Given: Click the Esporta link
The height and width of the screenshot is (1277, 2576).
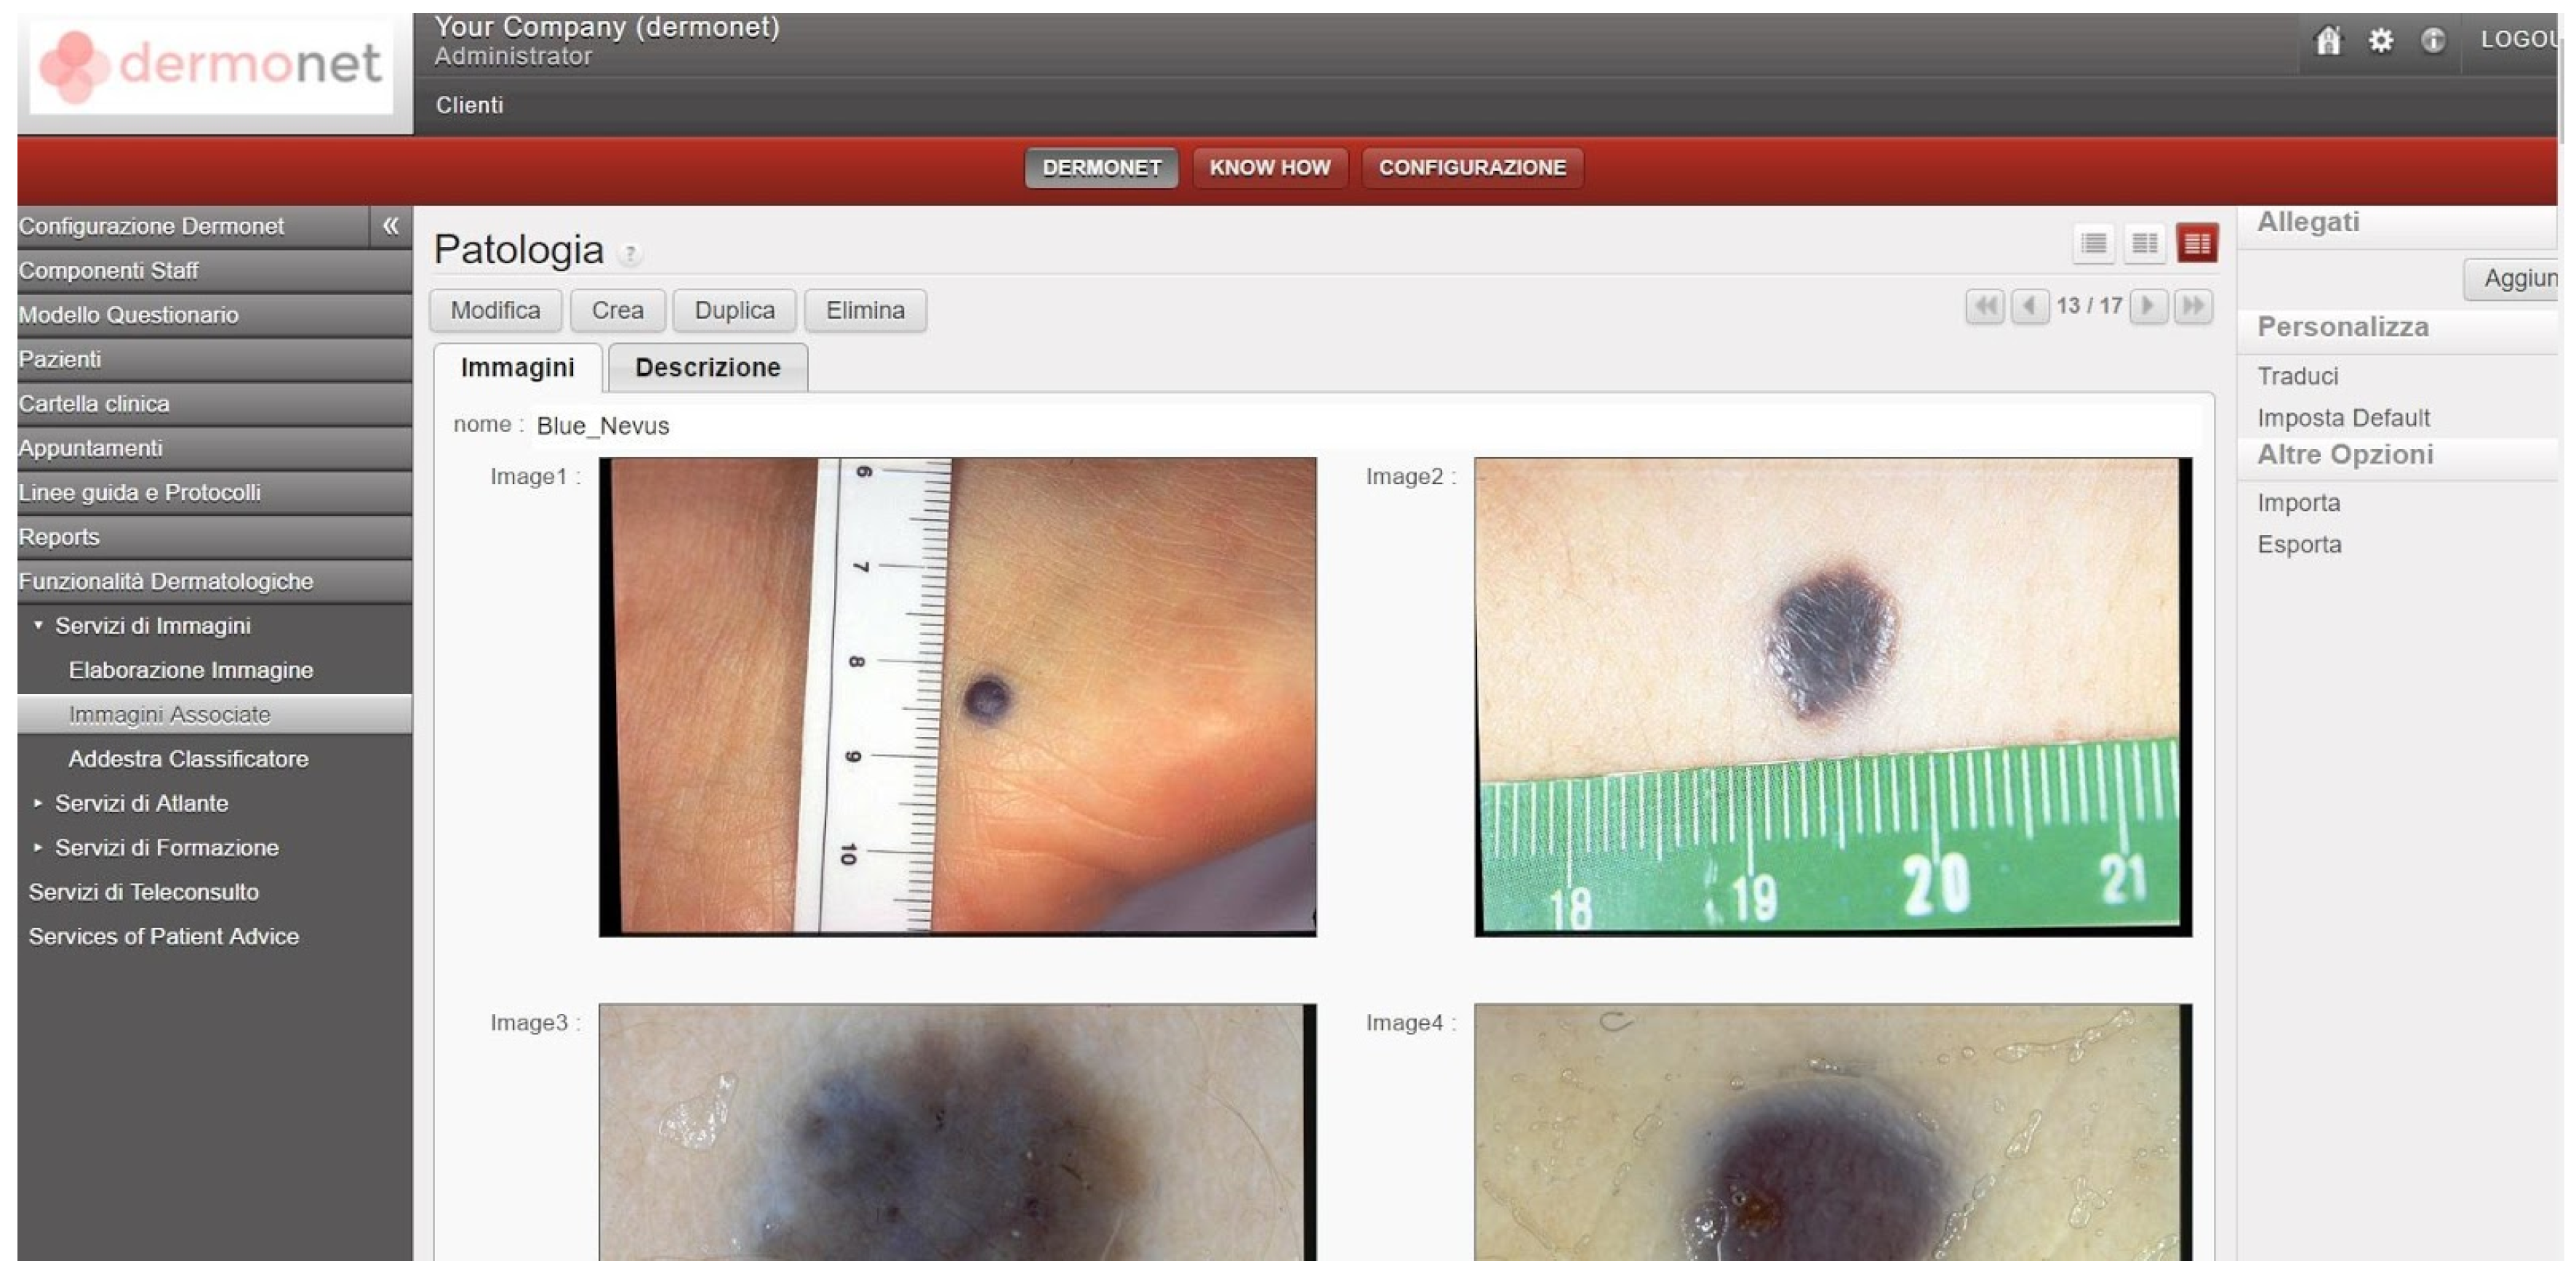Looking at the screenshot, I should pos(2298,546).
